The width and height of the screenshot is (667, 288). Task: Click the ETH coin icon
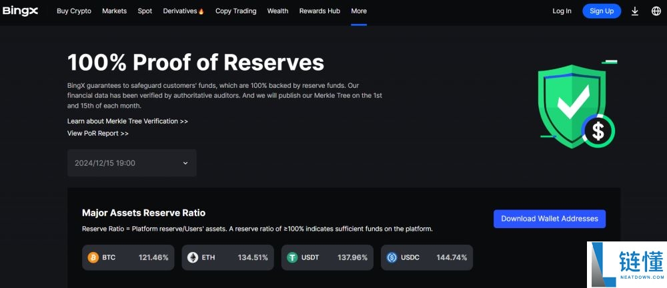tap(193, 257)
